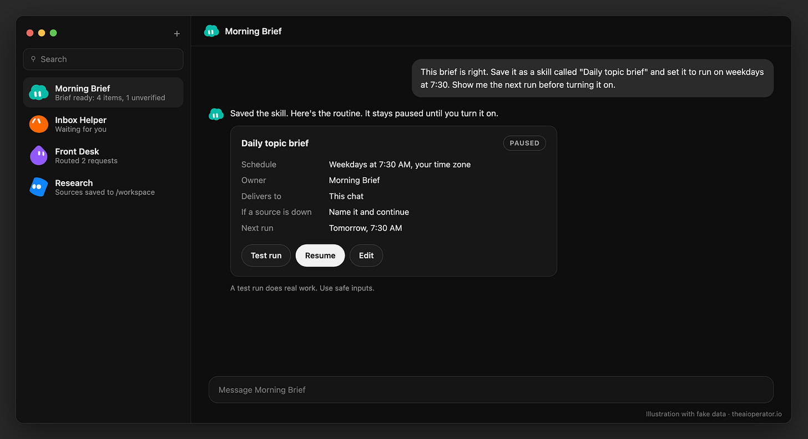Image resolution: width=808 pixels, height=439 pixels.
Task: Click the 'Owner' label in the card
Action: click(254, 180)
